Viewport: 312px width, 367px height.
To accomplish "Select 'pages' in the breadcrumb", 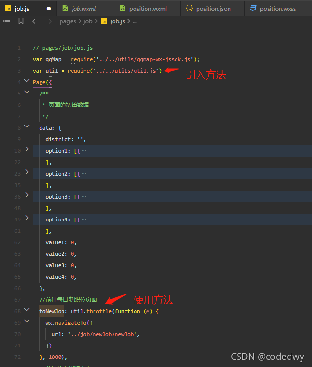I will pyautogui.click(x=68, y=21).
